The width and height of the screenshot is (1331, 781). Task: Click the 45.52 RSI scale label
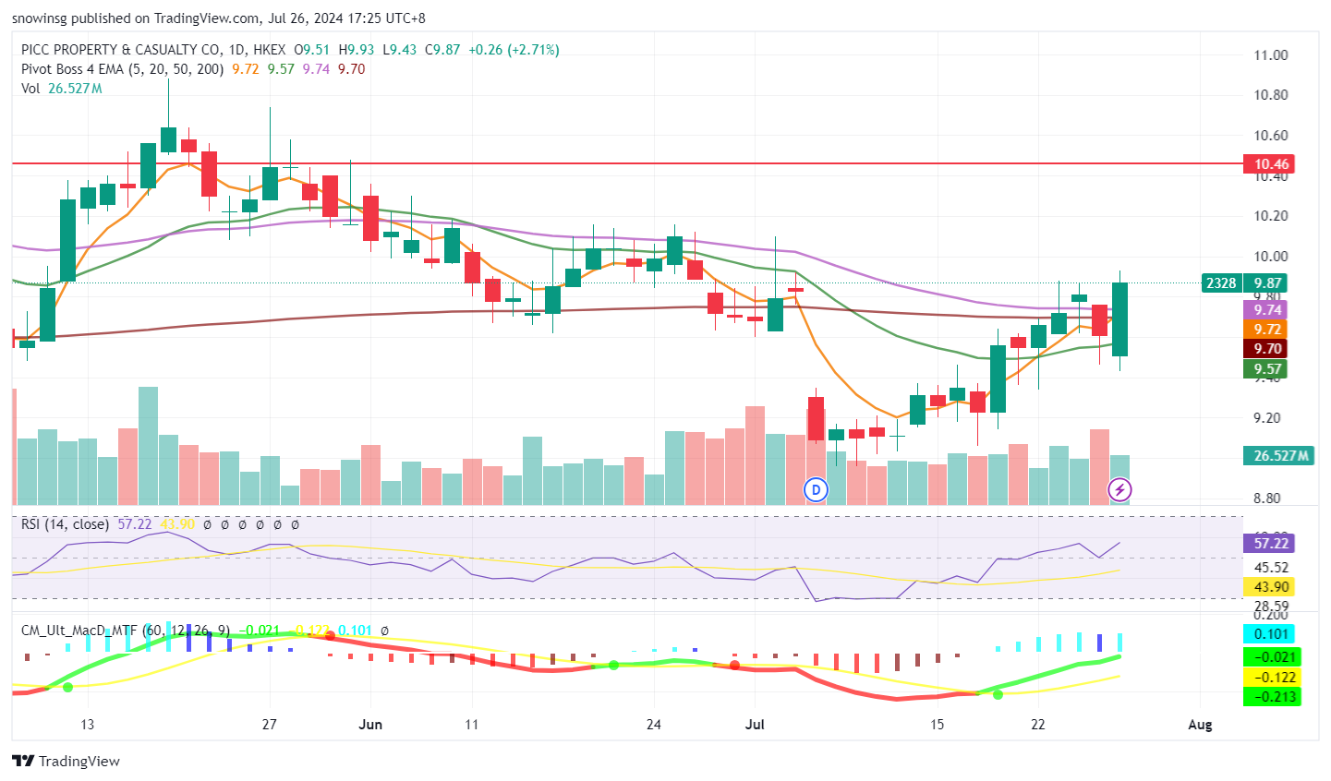[x=1271, y=568]
